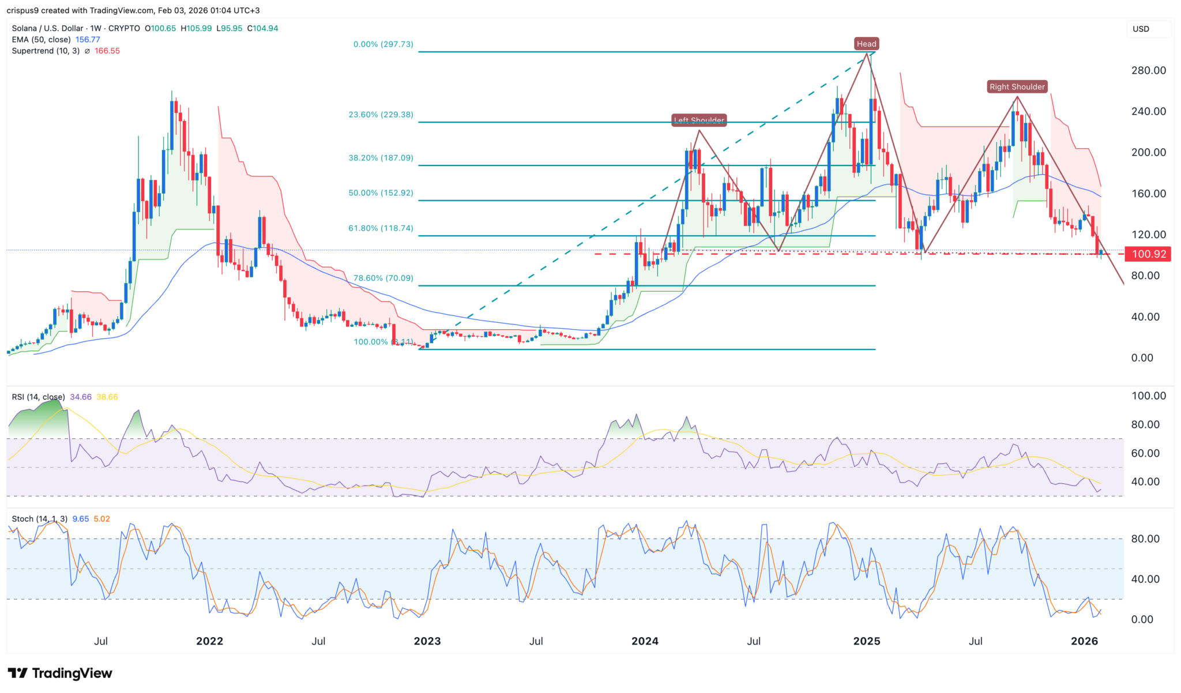The image size is (1181, 693).
Task: Select the EMA (50, close) indicator legend
Action: (41, 40)
